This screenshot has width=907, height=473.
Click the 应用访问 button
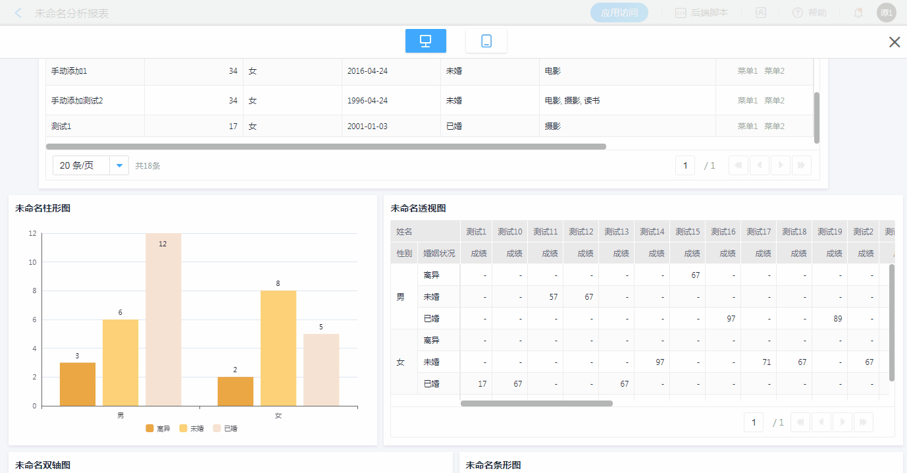click(x=619, y=13)
